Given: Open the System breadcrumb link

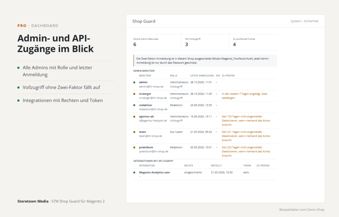Looking at the screenshot, I should (296, 21).
